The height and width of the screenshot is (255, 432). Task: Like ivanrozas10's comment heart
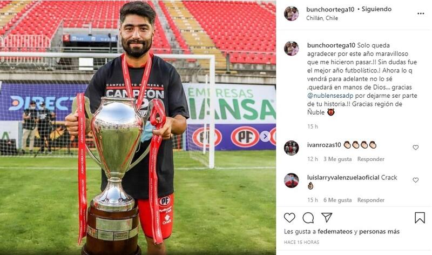[415, 147]
